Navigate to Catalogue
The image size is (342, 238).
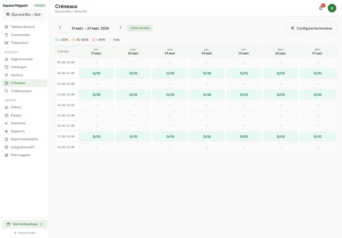click(x=24, y=67)
